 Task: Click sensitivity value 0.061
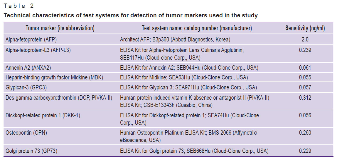(x=305, y=68)
